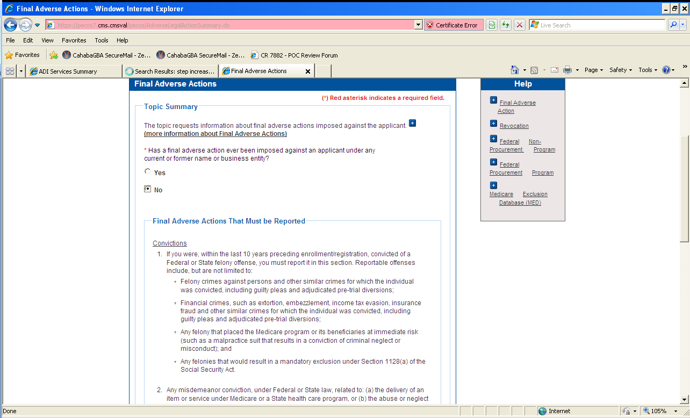Click the blue Help question mark icon

tap(666, 70)
